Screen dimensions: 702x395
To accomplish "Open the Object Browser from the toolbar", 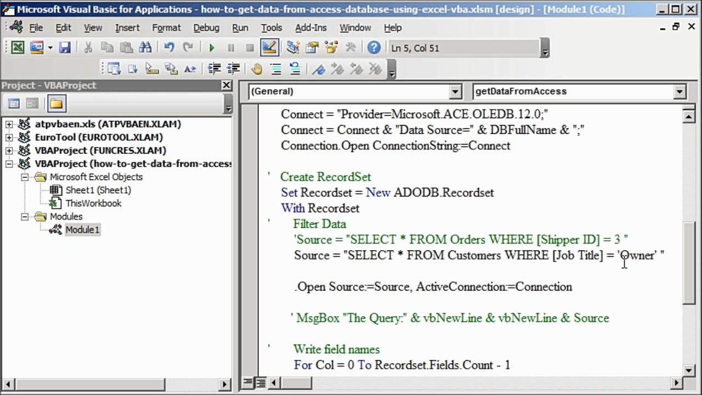I will pos(330,48).
